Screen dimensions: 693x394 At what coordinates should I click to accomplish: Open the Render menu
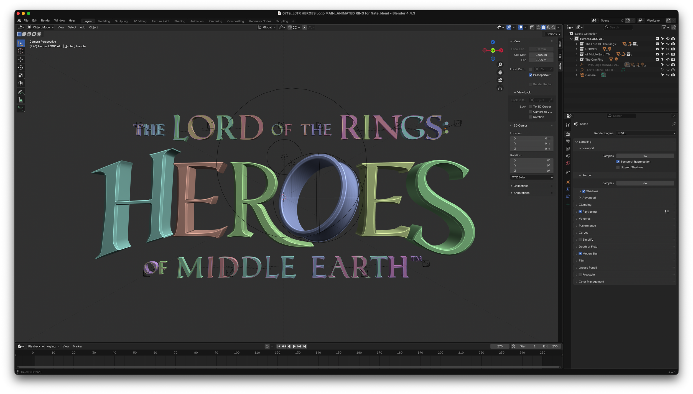[x=46, y=20]
